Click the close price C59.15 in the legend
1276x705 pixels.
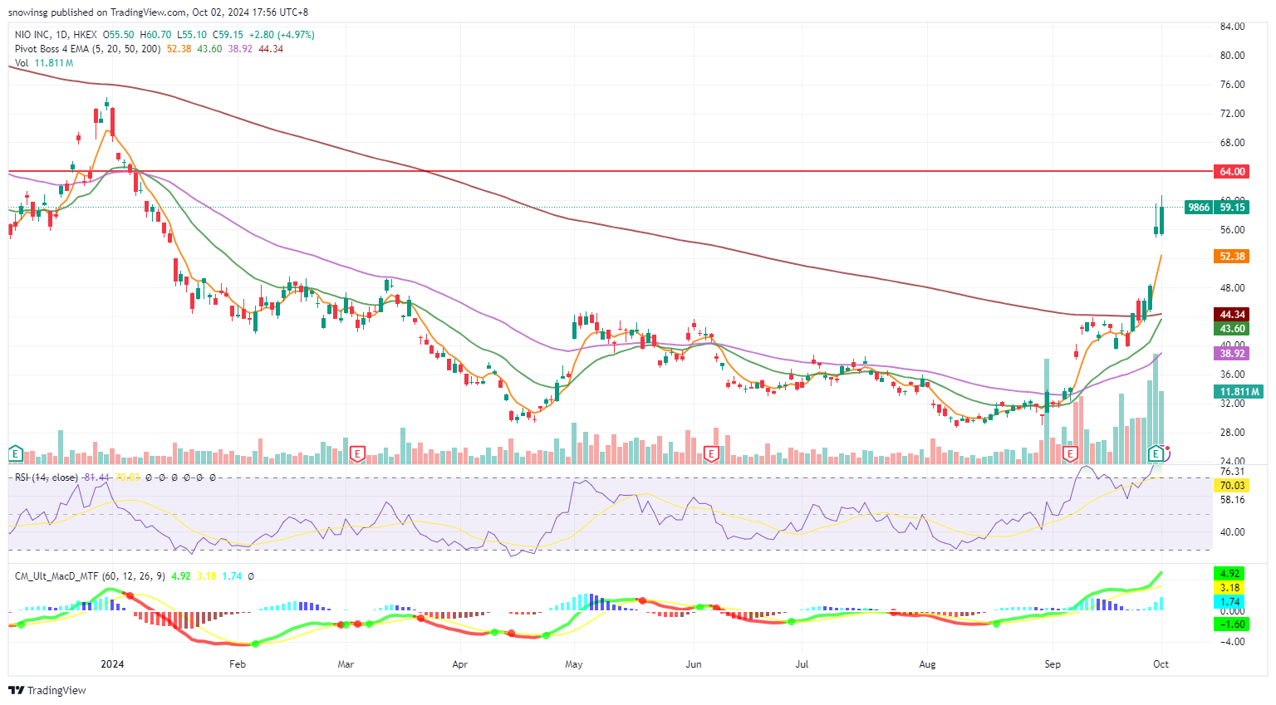(x=228, y=35)
